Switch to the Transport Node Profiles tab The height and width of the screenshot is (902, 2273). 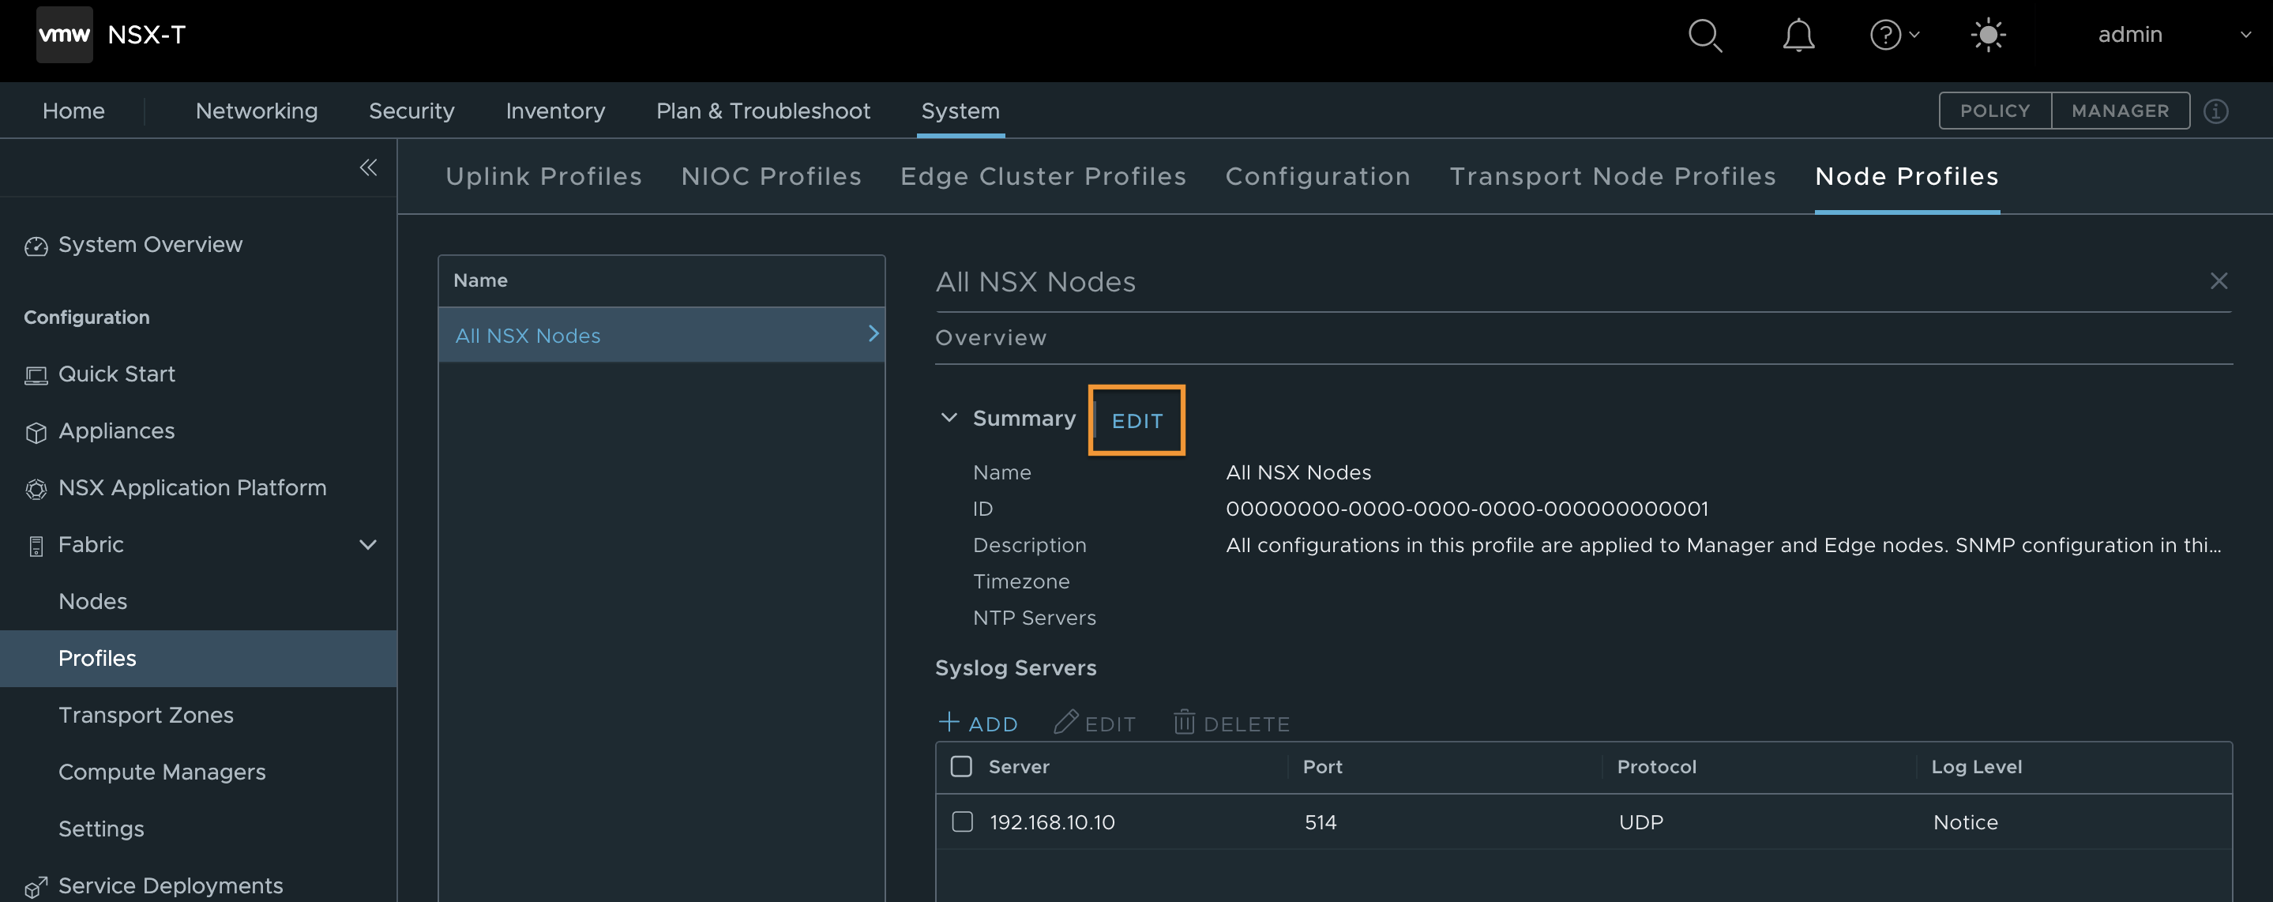[1613, 175]
